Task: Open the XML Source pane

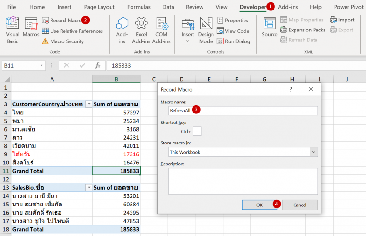Action: 269,27
